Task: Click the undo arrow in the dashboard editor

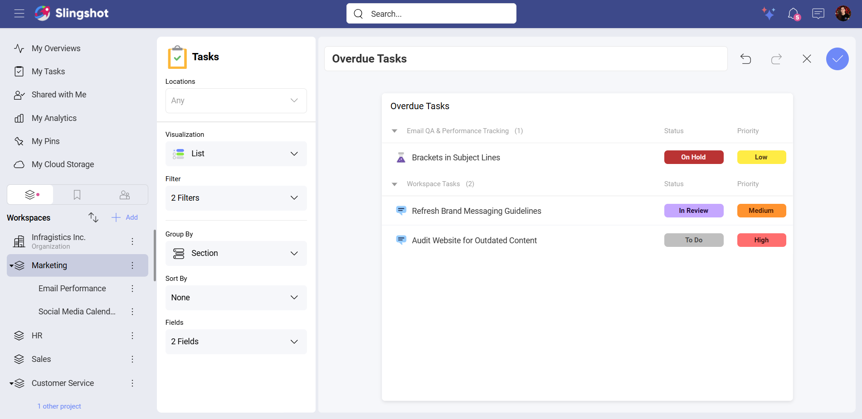Action: (746, 59)
